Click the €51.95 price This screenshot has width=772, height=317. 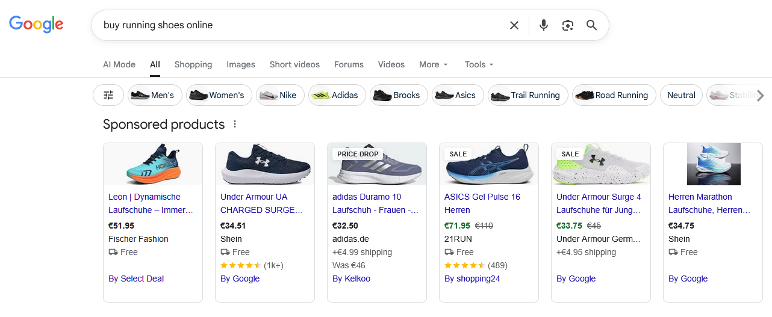(121, 226)
